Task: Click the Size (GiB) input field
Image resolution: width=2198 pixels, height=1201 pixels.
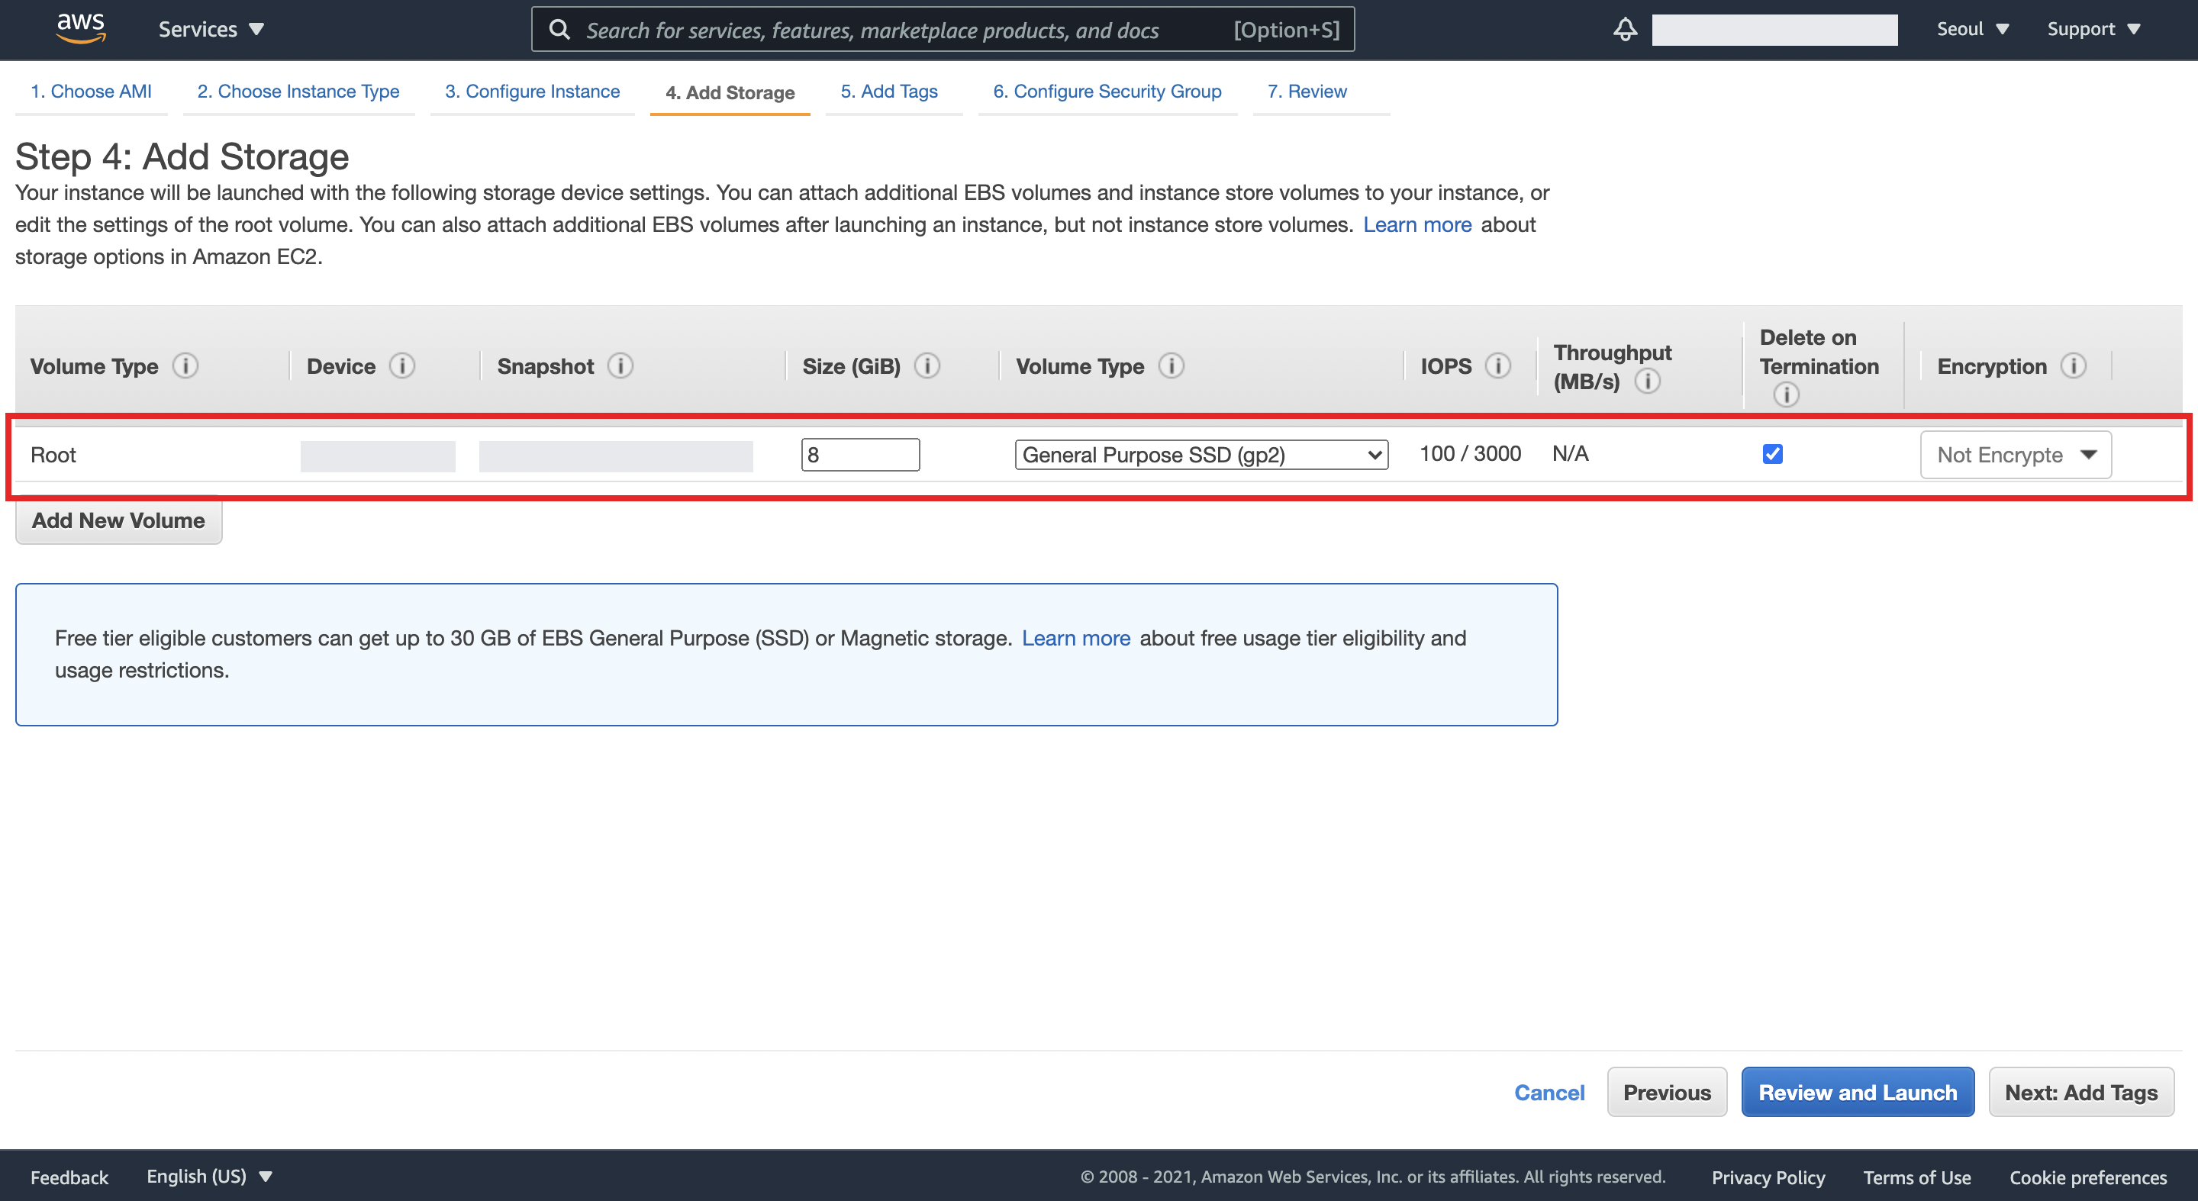Action: click(x=860, y=455)
